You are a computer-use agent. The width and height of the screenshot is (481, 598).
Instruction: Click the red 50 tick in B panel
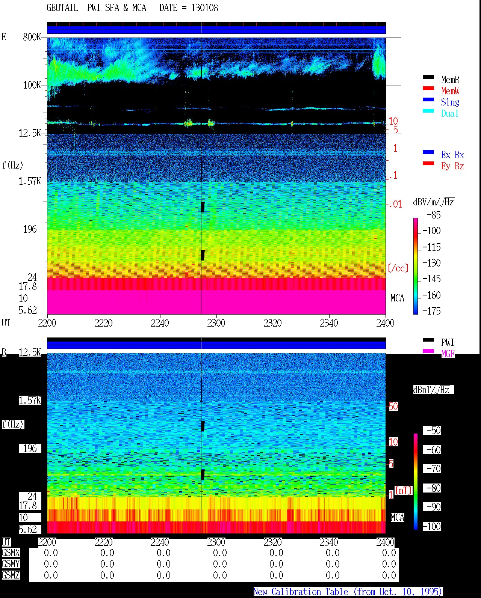click(393, 406)
